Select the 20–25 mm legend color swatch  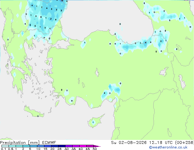tap(54, 146)
